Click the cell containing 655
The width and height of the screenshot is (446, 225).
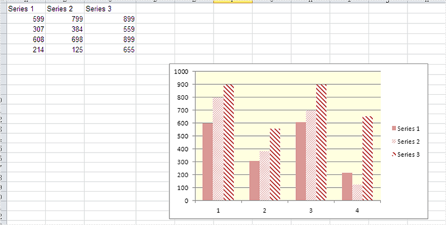pos(110,50)
